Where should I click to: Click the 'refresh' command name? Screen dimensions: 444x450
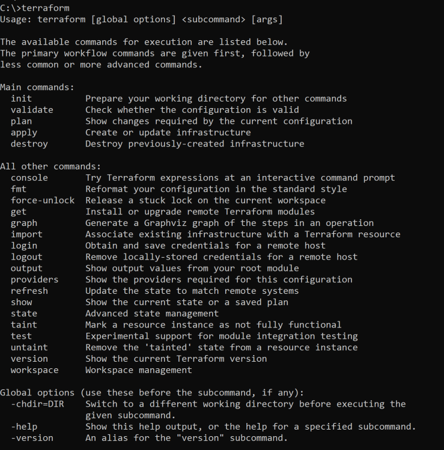click(x=29, y=291)
